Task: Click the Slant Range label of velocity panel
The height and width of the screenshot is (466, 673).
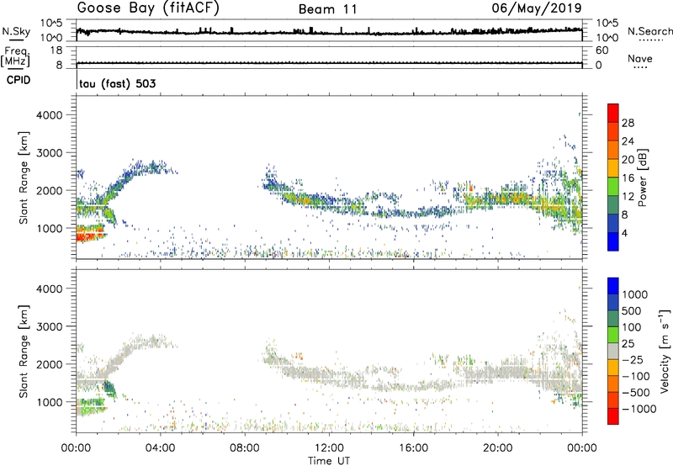Action: tap(24, 352)
